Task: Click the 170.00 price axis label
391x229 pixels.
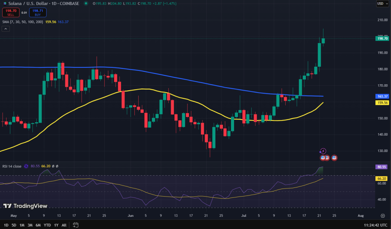Action: [x=383, y=86]
